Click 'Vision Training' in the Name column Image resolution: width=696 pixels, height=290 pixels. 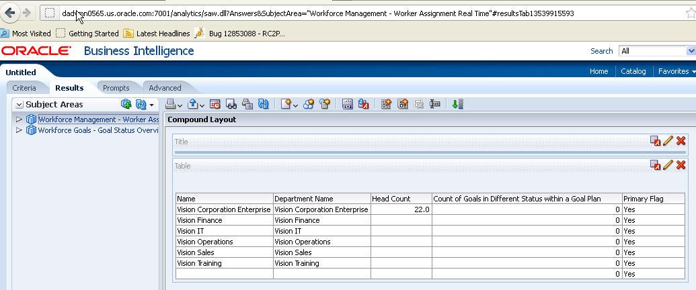pos(199,263)
